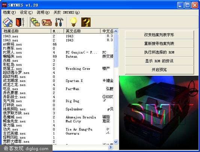Click the 执行所选择的 ROM button
The image size is (200, 152).
[x=159, y=52]
